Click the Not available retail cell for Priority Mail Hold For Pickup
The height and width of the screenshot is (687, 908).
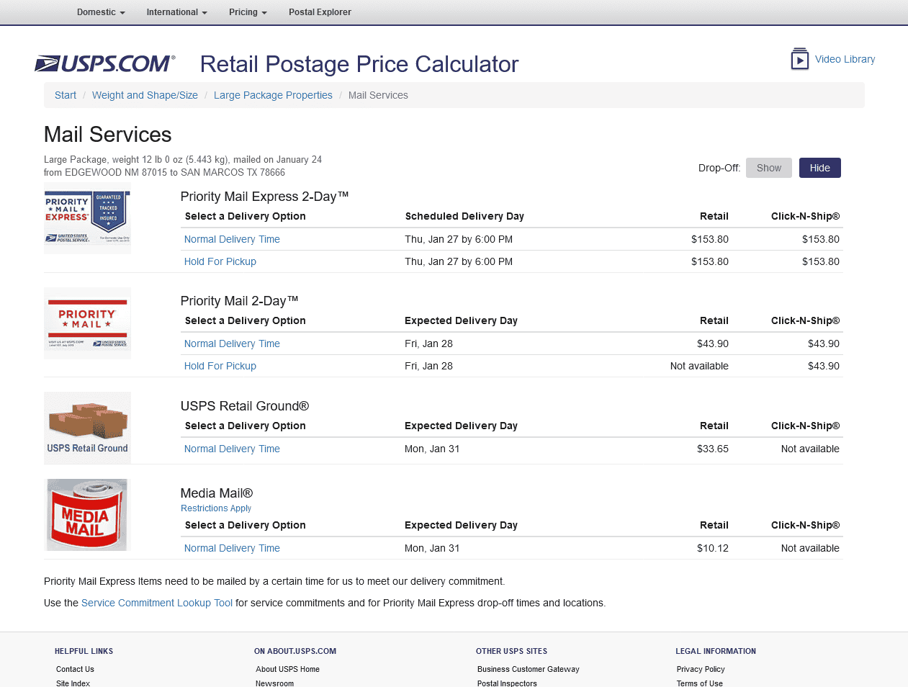tap(699, 366)
